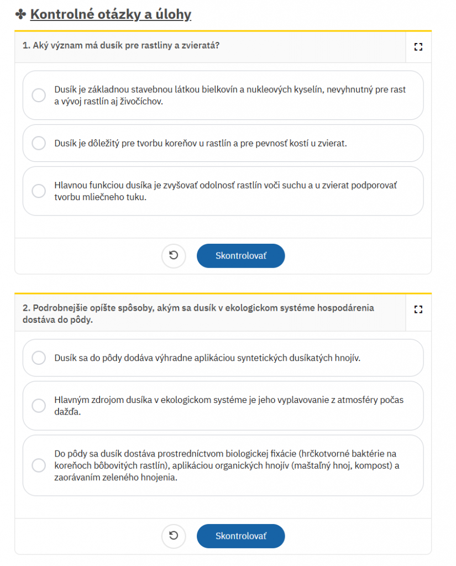Screen dimensions: 456x566
Task: Click the answer text mentioning 'počas dažďa'
Action: 229,406
